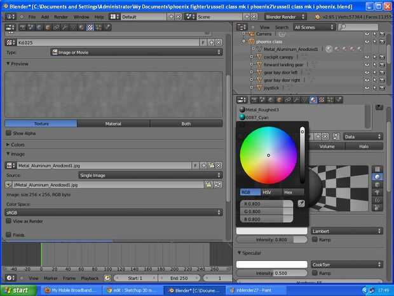Enable the Show Alpha checkbox
The width and height of the screenshot is (394, 296).
point(8,133)
